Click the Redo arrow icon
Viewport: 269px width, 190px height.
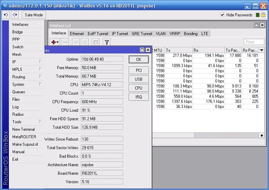click(15, 15)
